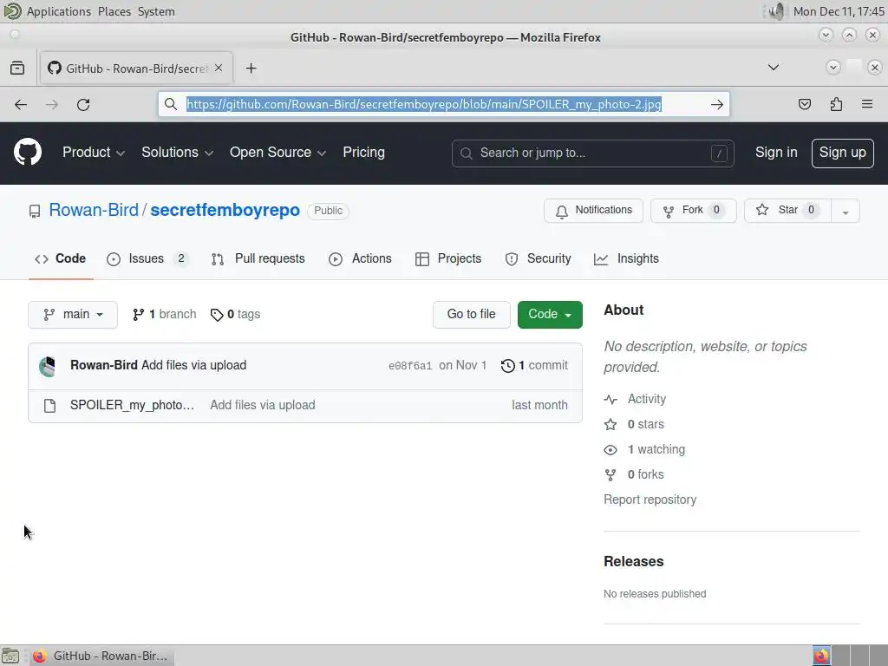Open the Places menu
This screenshot has width=888, height=666.
(114, 11)
